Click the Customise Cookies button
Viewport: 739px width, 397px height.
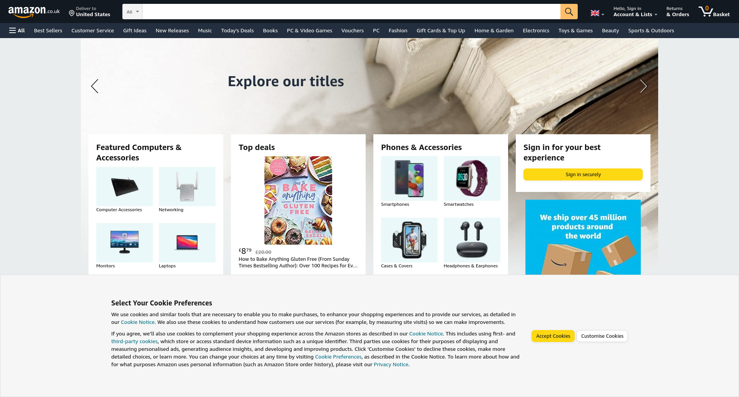coord(602,336)
